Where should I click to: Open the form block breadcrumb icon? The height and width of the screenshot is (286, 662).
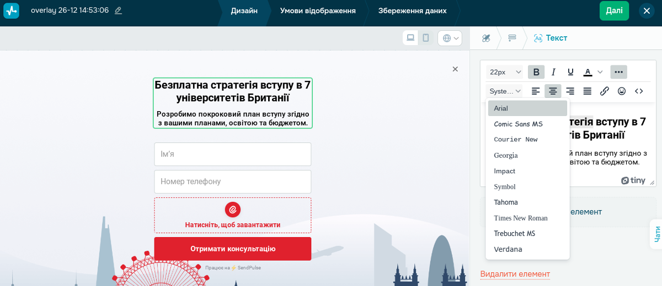(x=512, y=38)
